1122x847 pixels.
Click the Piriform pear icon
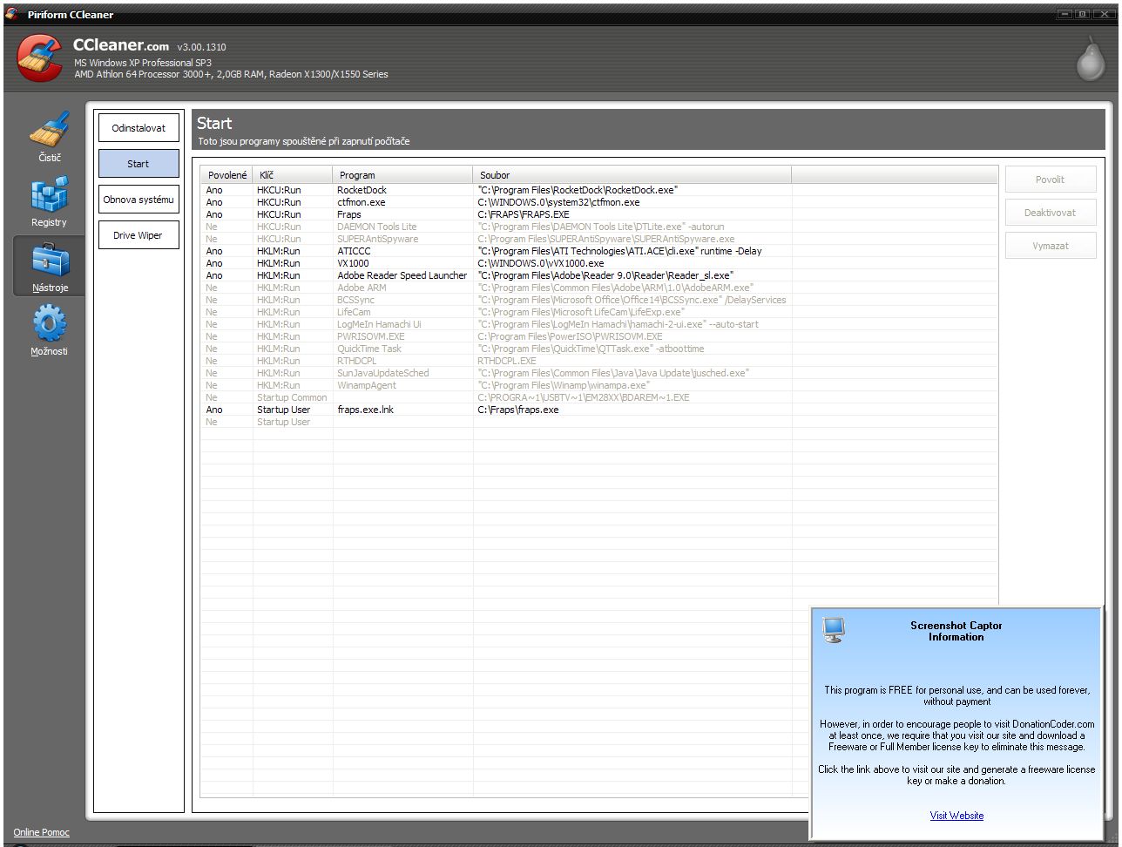tap(1089, 58)
